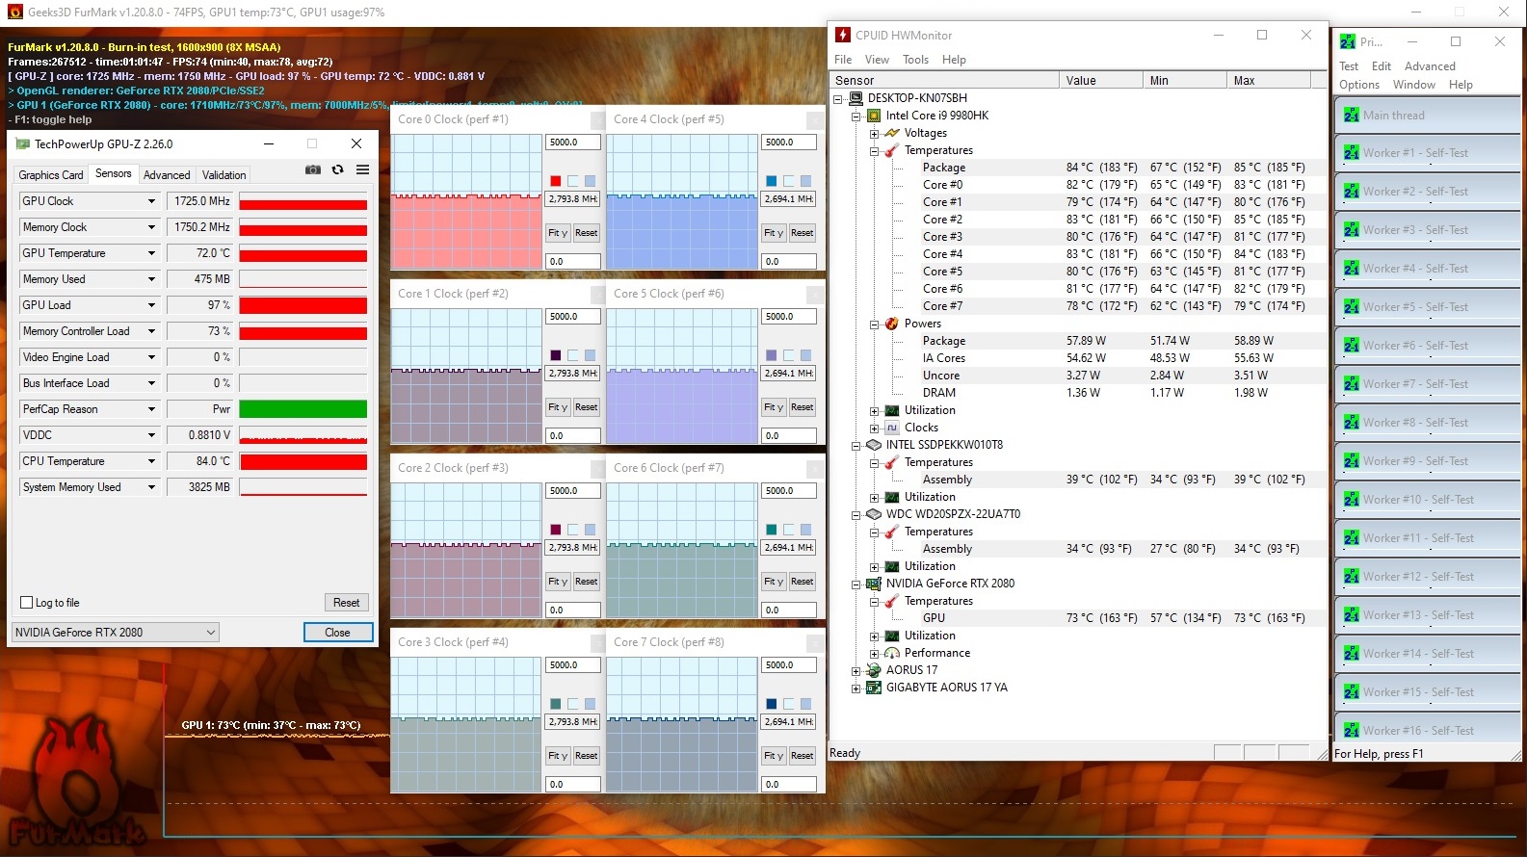Click the GPU-Z Close button

tap(337, 633)
